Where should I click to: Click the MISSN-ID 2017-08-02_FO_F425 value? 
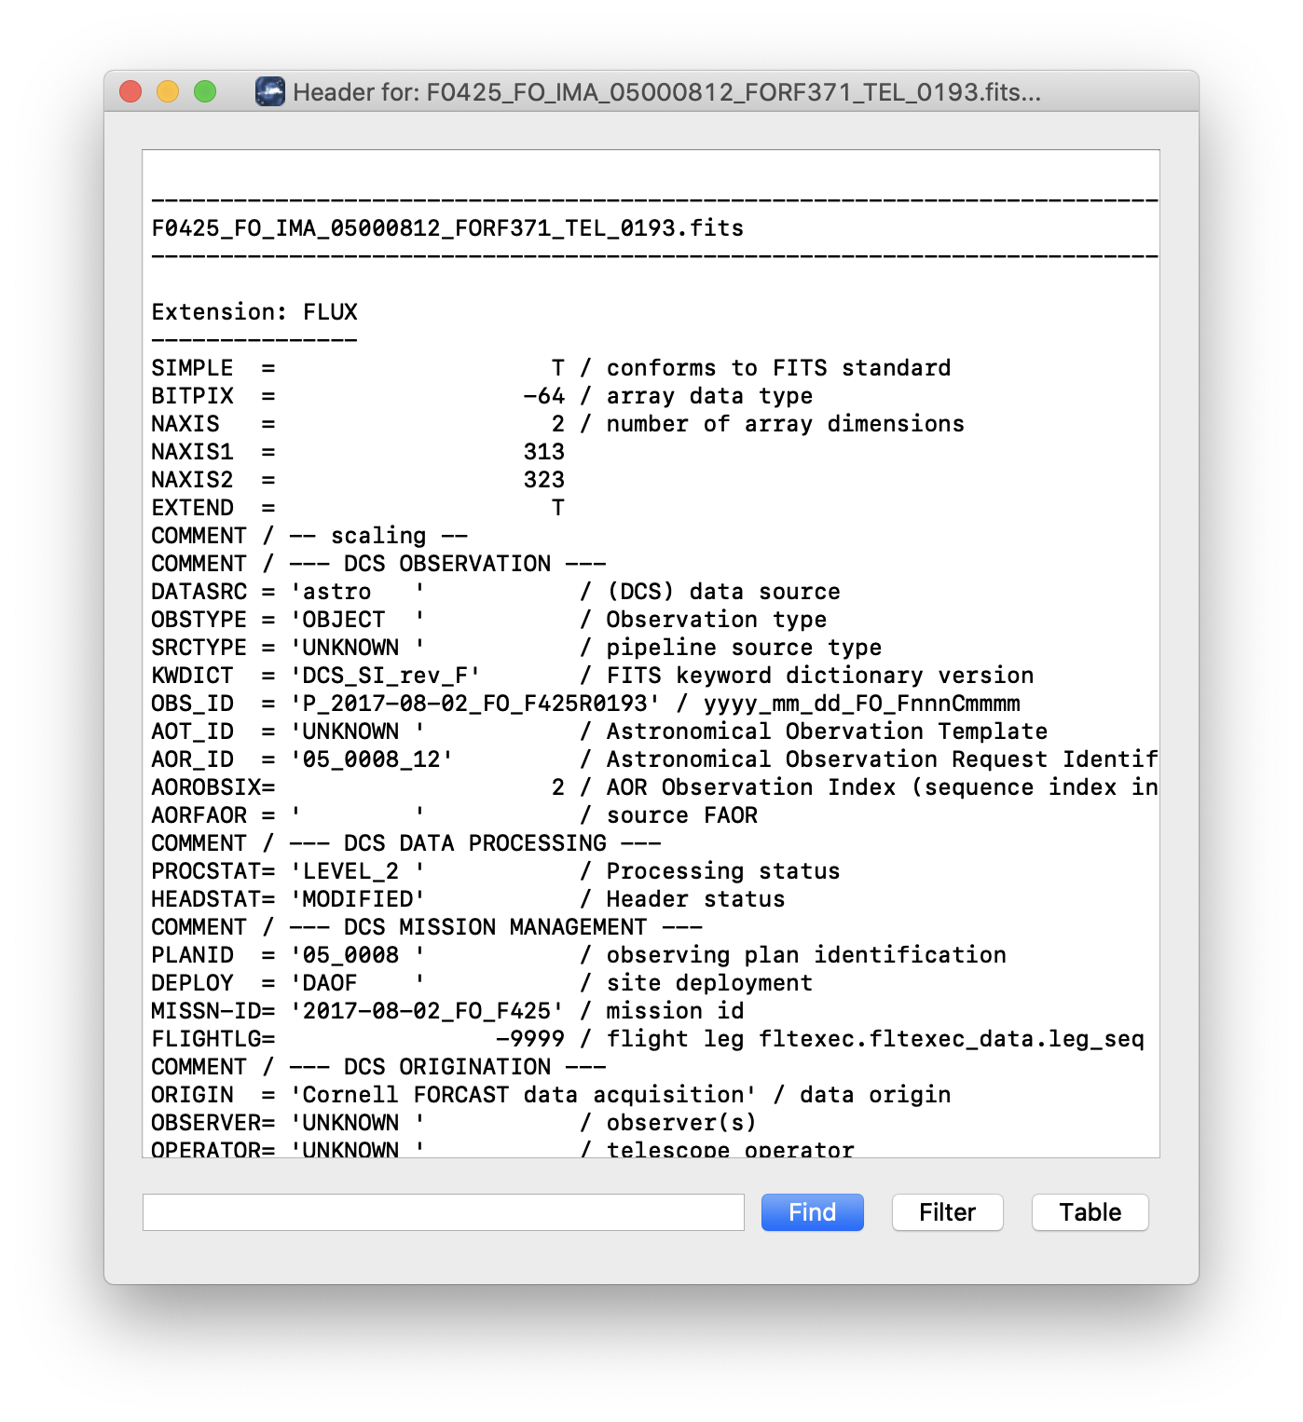425,1010
